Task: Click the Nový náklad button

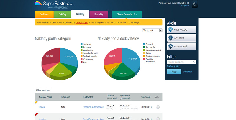Action: (181, 29)
